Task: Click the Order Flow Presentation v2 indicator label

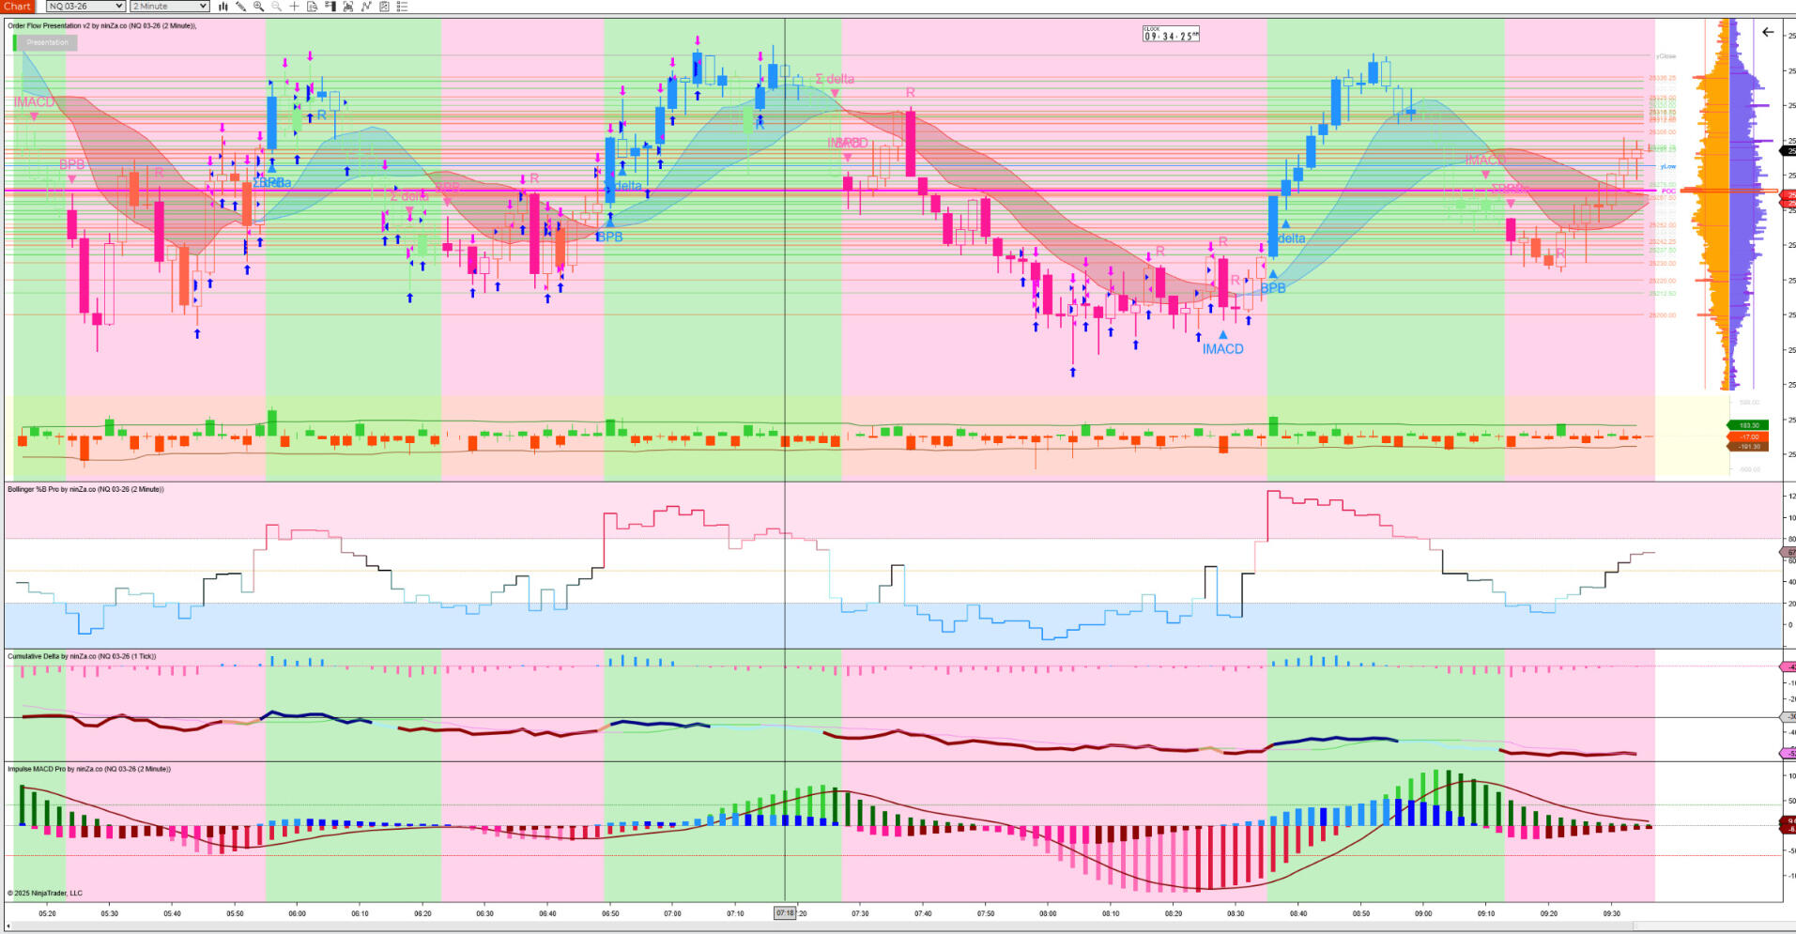Action: 101,26
